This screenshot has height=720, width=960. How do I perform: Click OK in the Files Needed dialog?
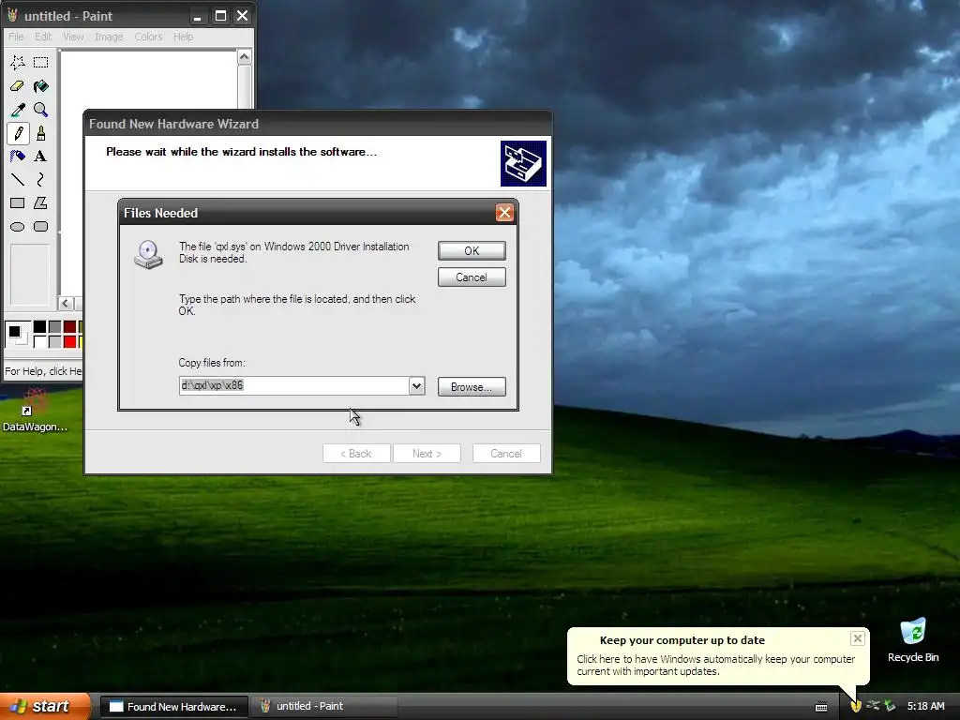pos(472,251)
